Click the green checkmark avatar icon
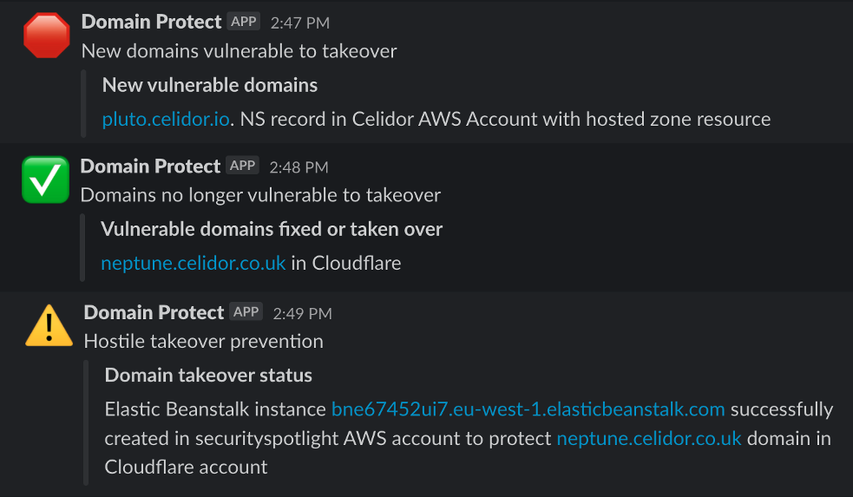Viewport: 853px width, 497px height. coord(46,180)
